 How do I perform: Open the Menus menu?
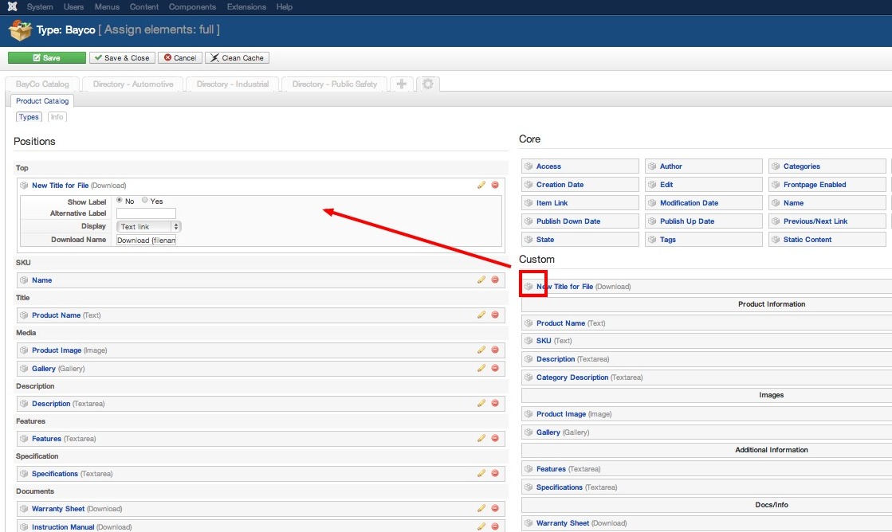107,7
